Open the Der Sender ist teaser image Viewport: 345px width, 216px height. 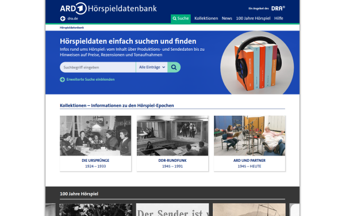point(172,210)
